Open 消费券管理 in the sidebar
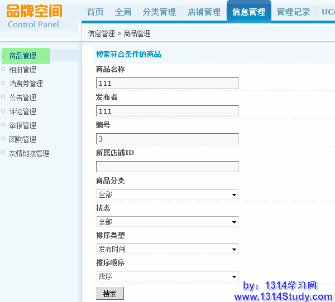This screenshot has height=302, width=335. coord(26,84)
